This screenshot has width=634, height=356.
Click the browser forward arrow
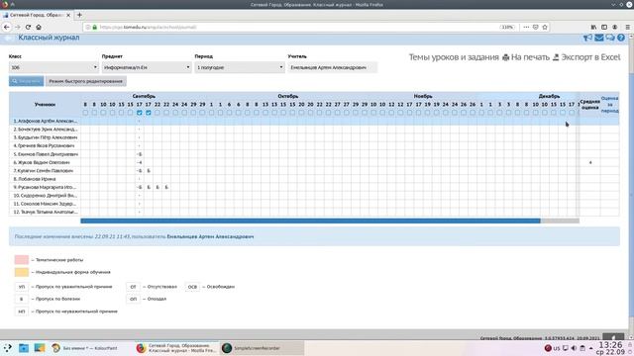(x=18, y=27)
